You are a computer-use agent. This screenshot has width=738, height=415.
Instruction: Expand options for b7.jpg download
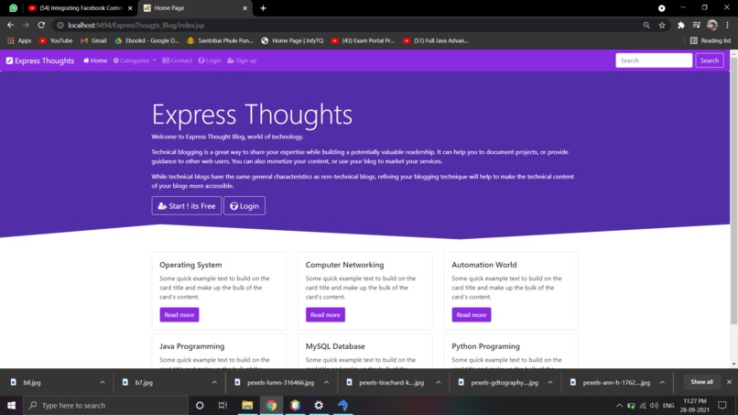(x=214, y=383)
